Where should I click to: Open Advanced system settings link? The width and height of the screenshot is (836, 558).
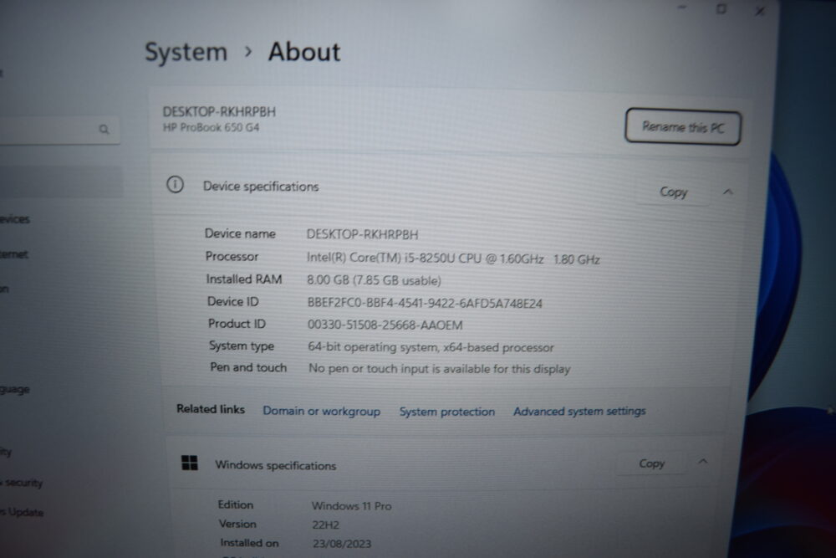click(579, 412)
